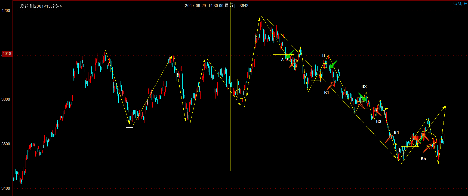The width and height of the screenshot is (468, 196).
Task: Zoom in on the chart with magnifier plus
Action: (455, 4)
